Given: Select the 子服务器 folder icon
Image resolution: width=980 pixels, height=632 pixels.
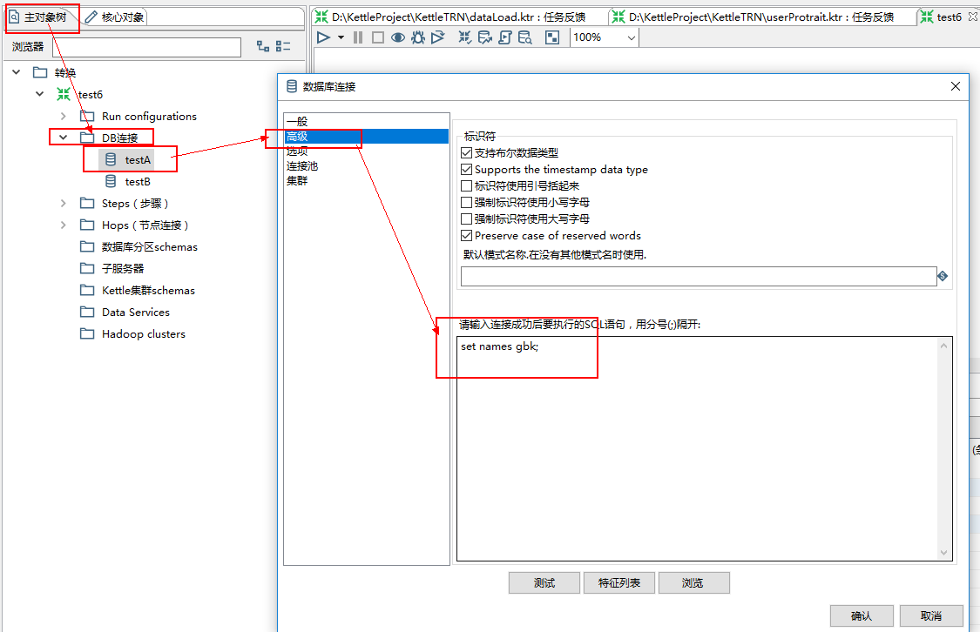Looking at the screenshot, I should [87, 268].
